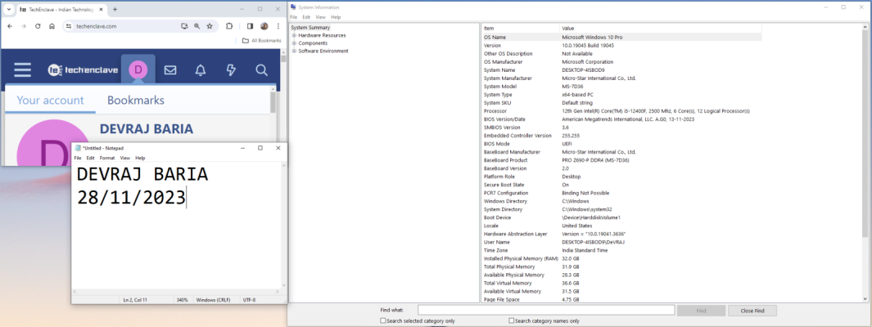Open the Chrome home page button

point(52,26)
